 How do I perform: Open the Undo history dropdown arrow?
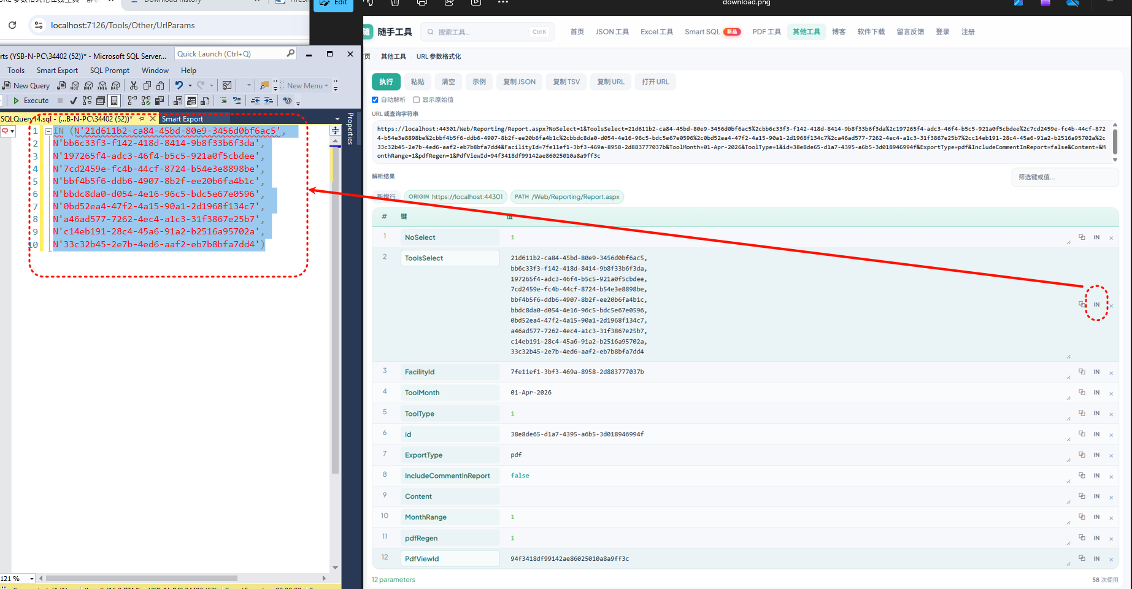pyautogui.click(x=190, y=85)
